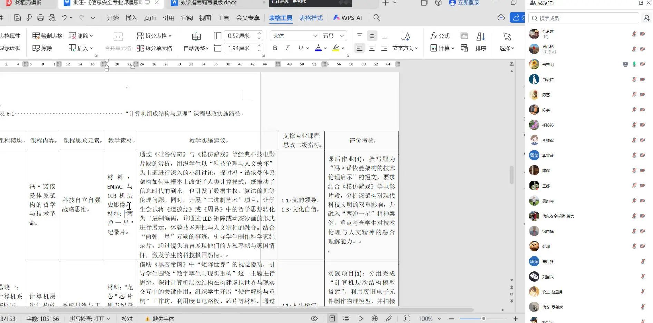The height and width of the screenshot is (323, 653).
Task: Open the 插入 ribbon tab
Action: (x=131, y=18)
